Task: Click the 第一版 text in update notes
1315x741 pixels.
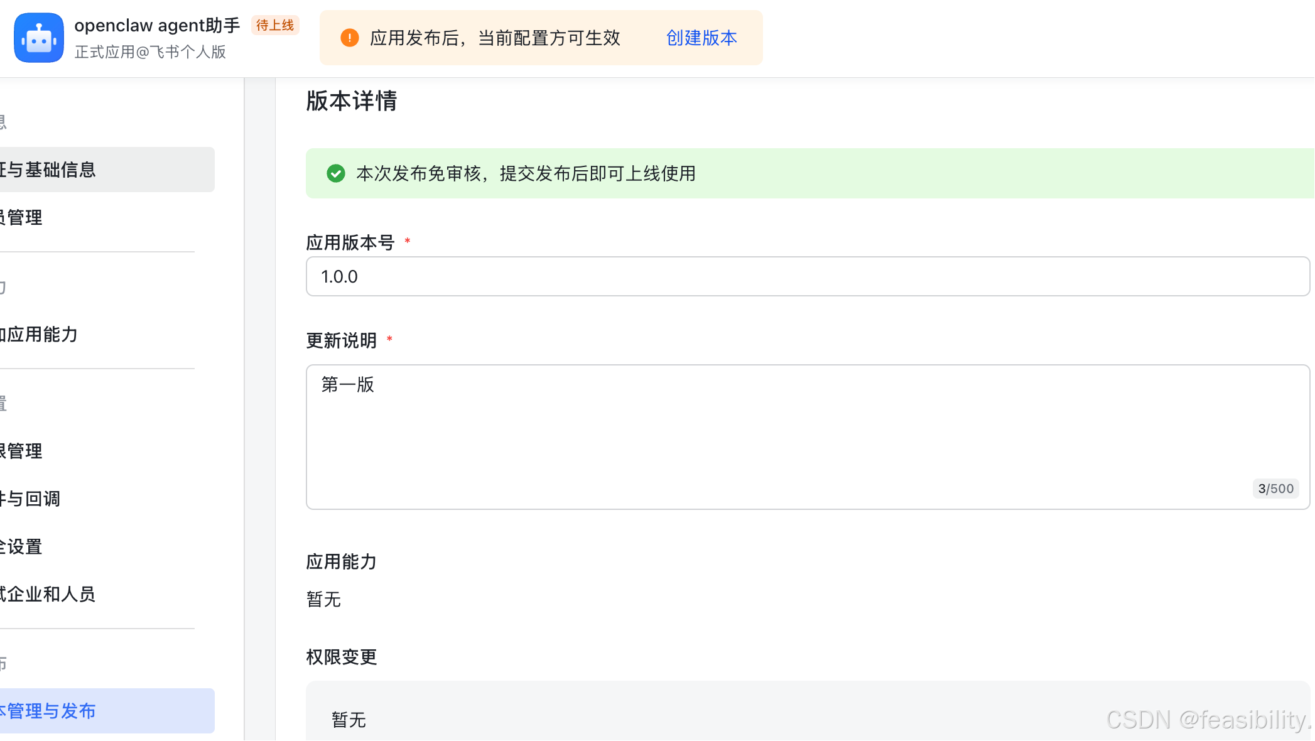Action: coord(347,385)
